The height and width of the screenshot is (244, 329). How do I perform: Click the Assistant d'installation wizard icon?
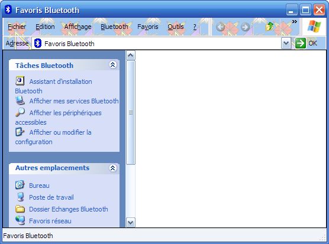pyautogui.click(x=20, y=81)
